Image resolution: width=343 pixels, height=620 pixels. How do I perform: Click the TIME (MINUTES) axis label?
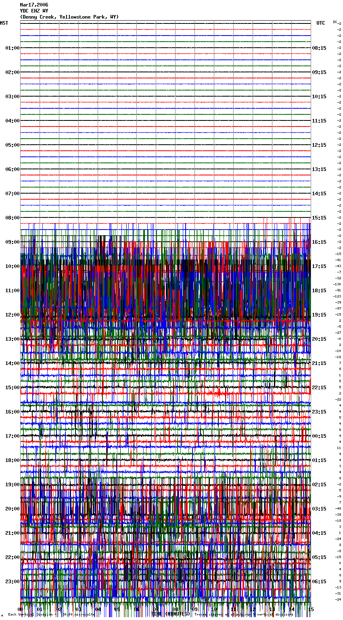(171, 614)
